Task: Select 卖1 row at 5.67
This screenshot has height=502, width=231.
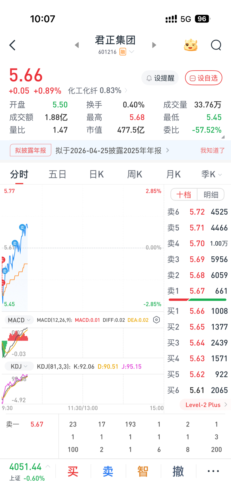Action: pos(197,291)
